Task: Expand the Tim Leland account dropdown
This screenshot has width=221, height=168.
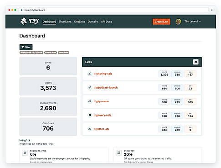Action: pos(192,21)
